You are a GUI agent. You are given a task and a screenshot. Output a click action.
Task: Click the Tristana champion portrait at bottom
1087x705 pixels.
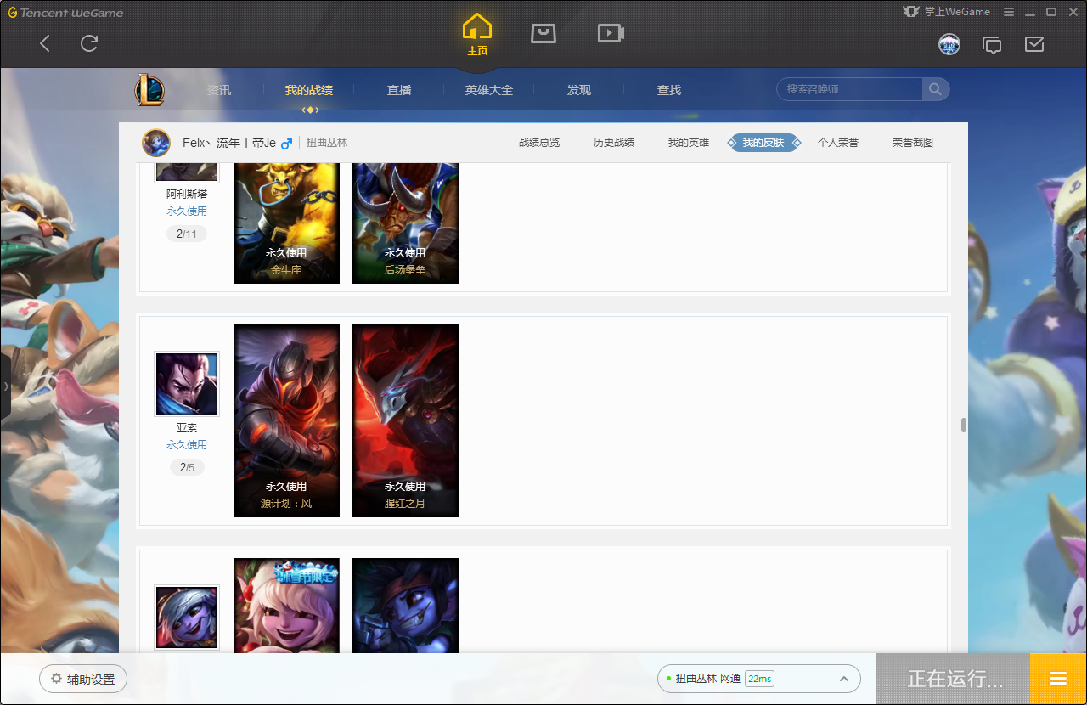tap(187, 618)
